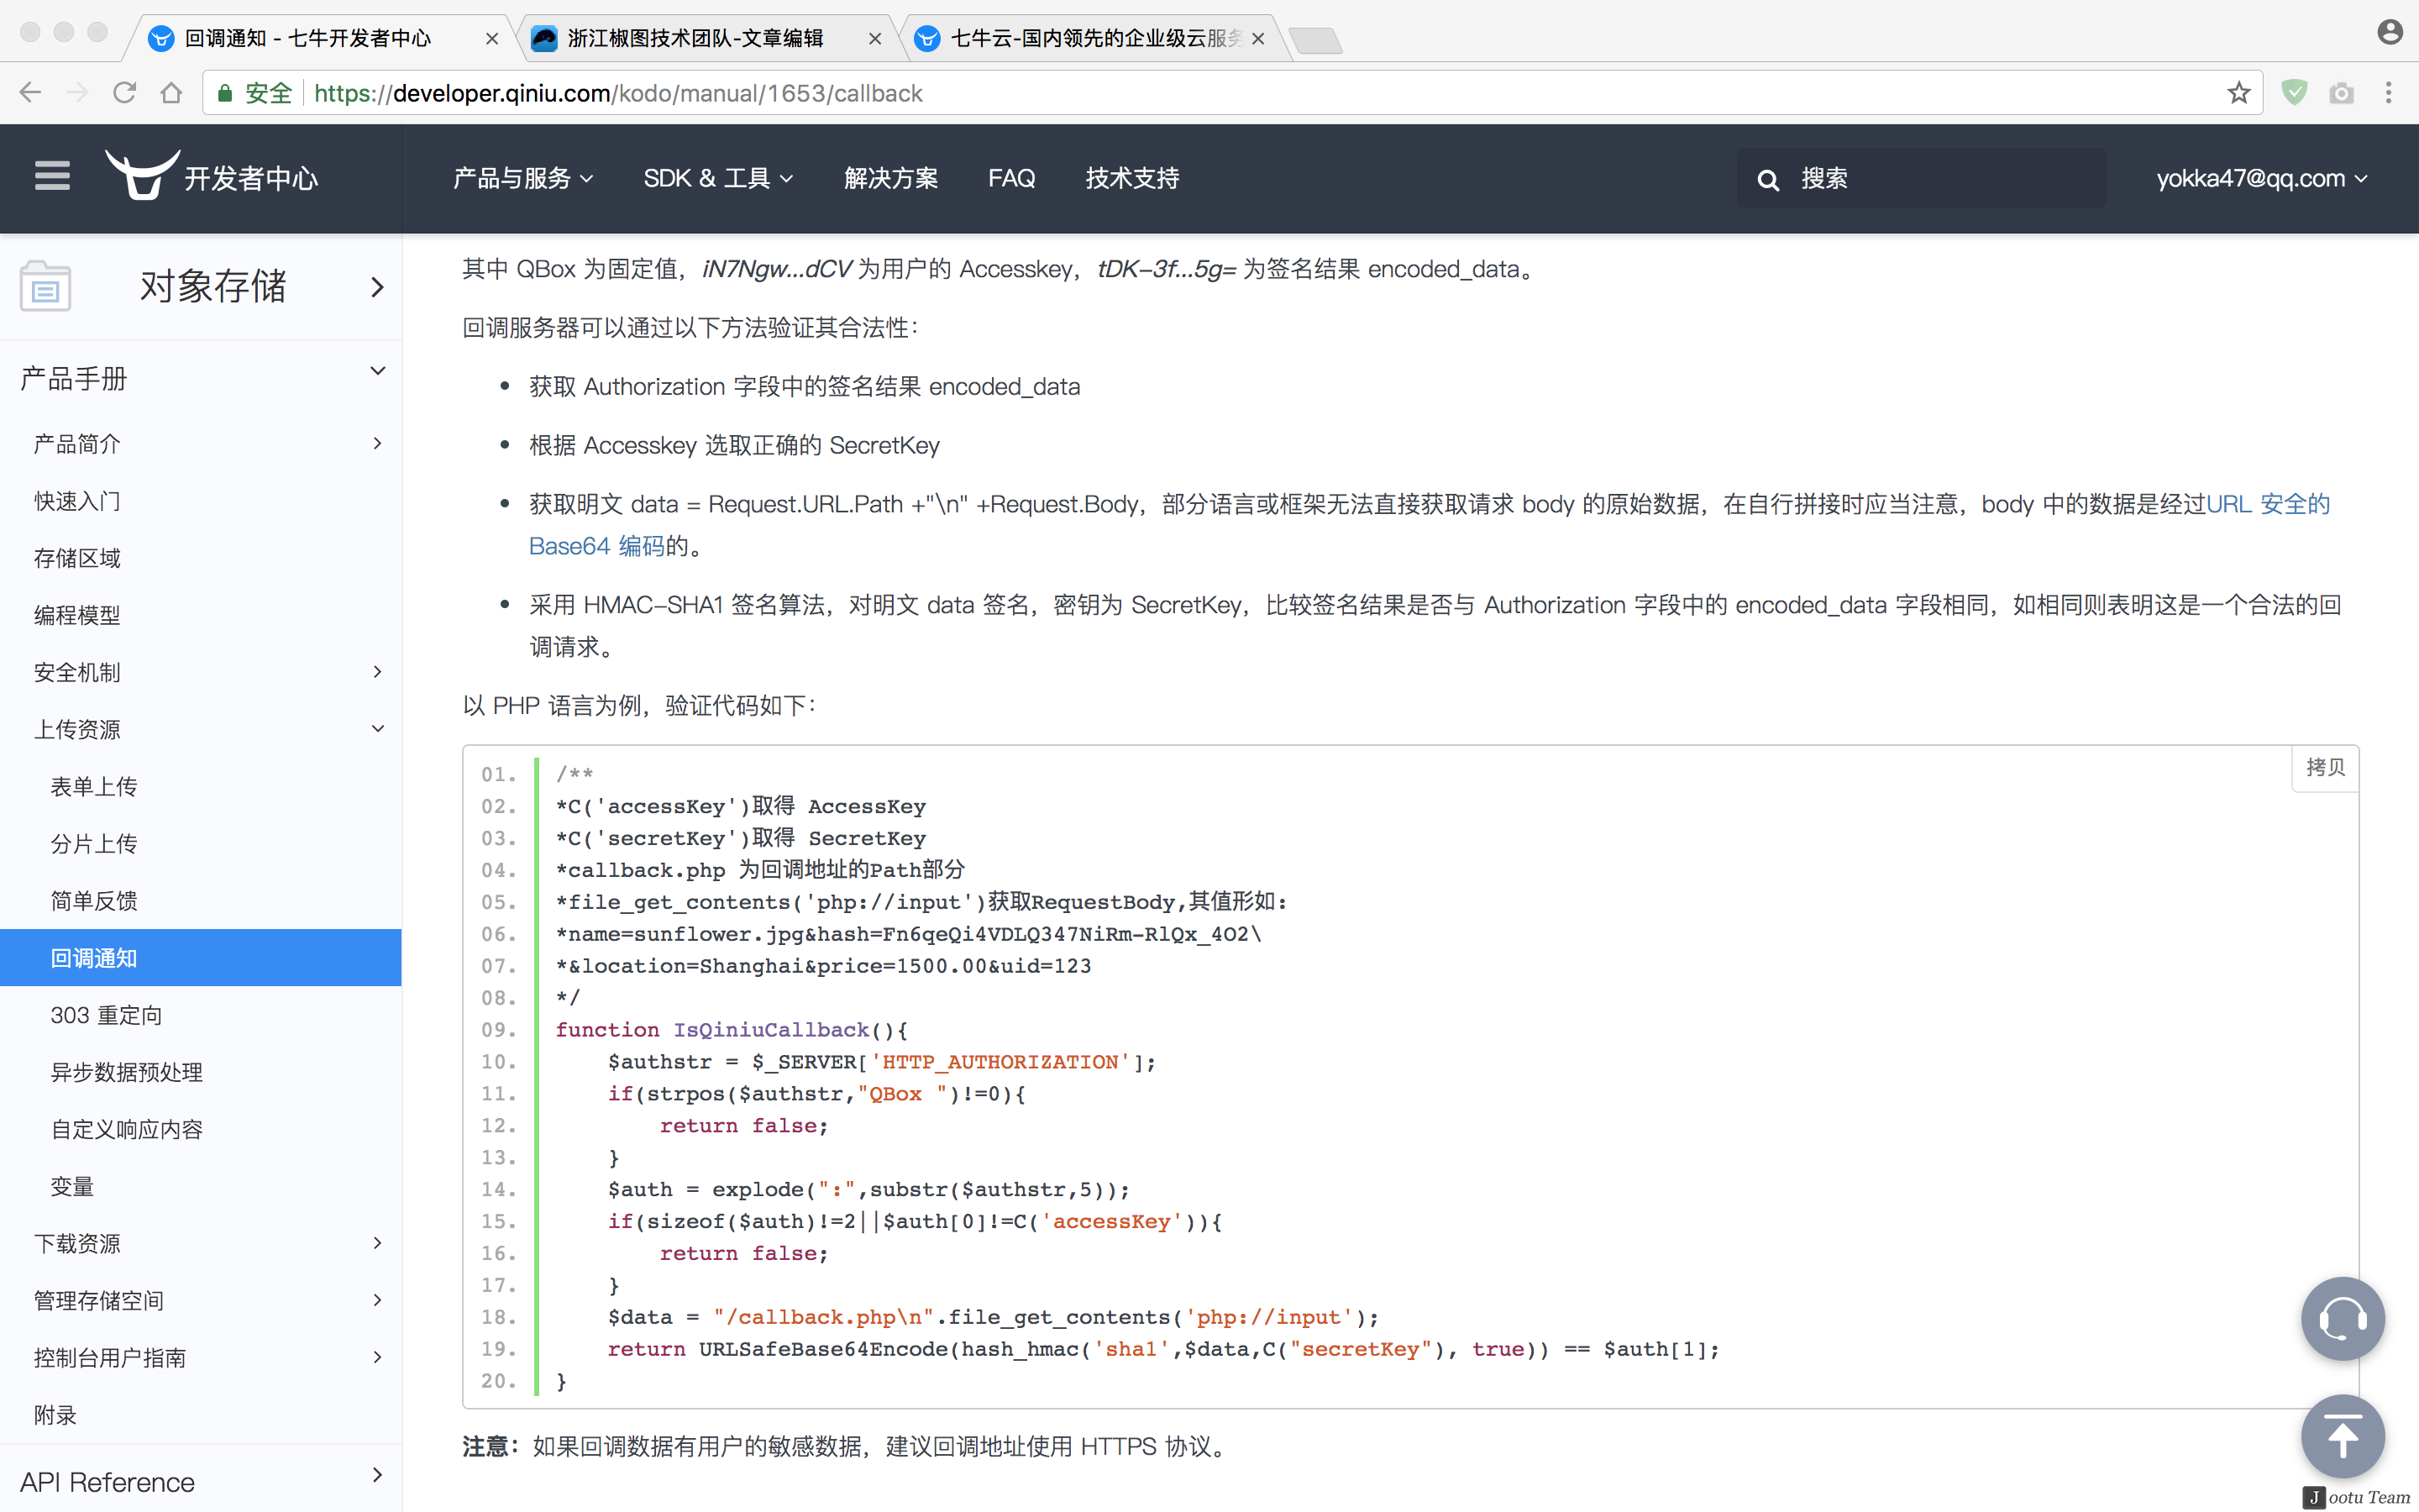Click the browser home icon
The width and height of the screenshot is (2419, 1512).
pos(171,93)
